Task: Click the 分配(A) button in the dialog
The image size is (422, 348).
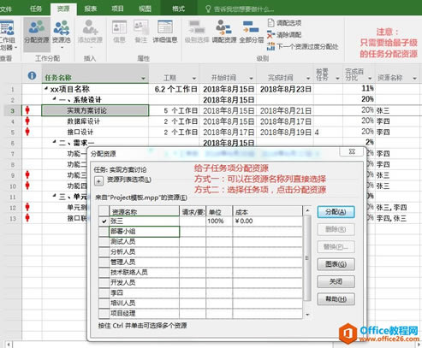Action: [x=336, y=212]
